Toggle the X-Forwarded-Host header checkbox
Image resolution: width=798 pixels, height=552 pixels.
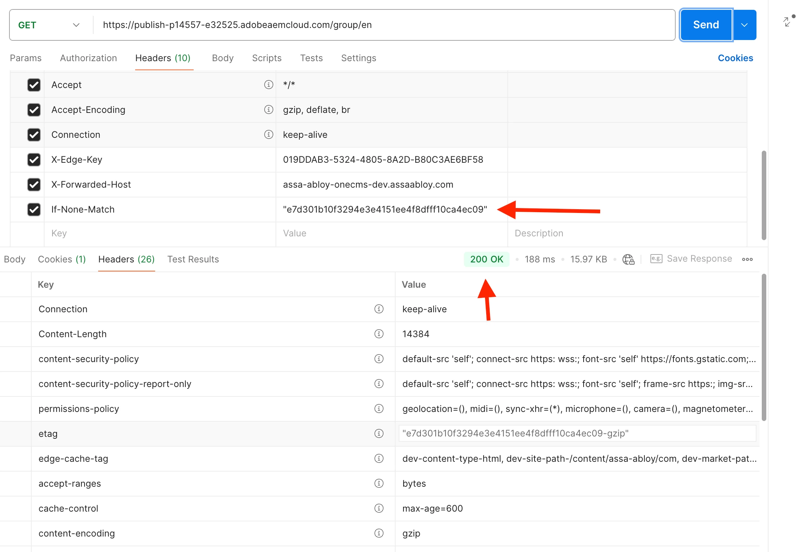click(x=34, y=184)
